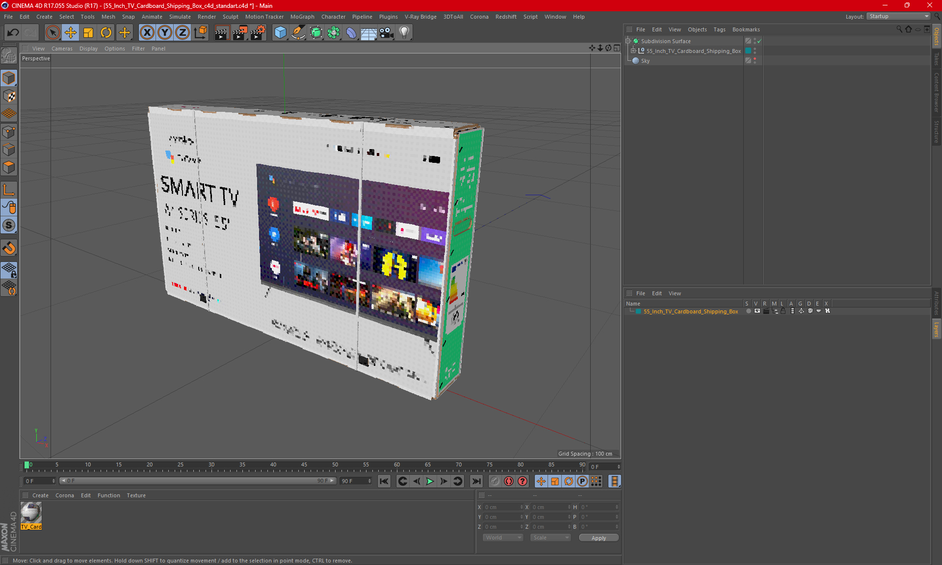Image resolution: width=942 pixels, height=565 pixels.
Task: Toggle Y axis lock
Action: (165, 33)
